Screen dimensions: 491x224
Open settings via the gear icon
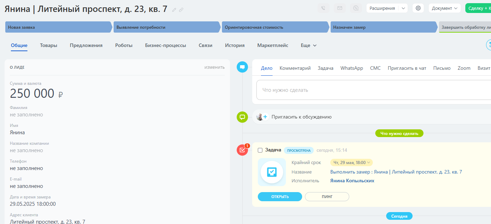418,8
